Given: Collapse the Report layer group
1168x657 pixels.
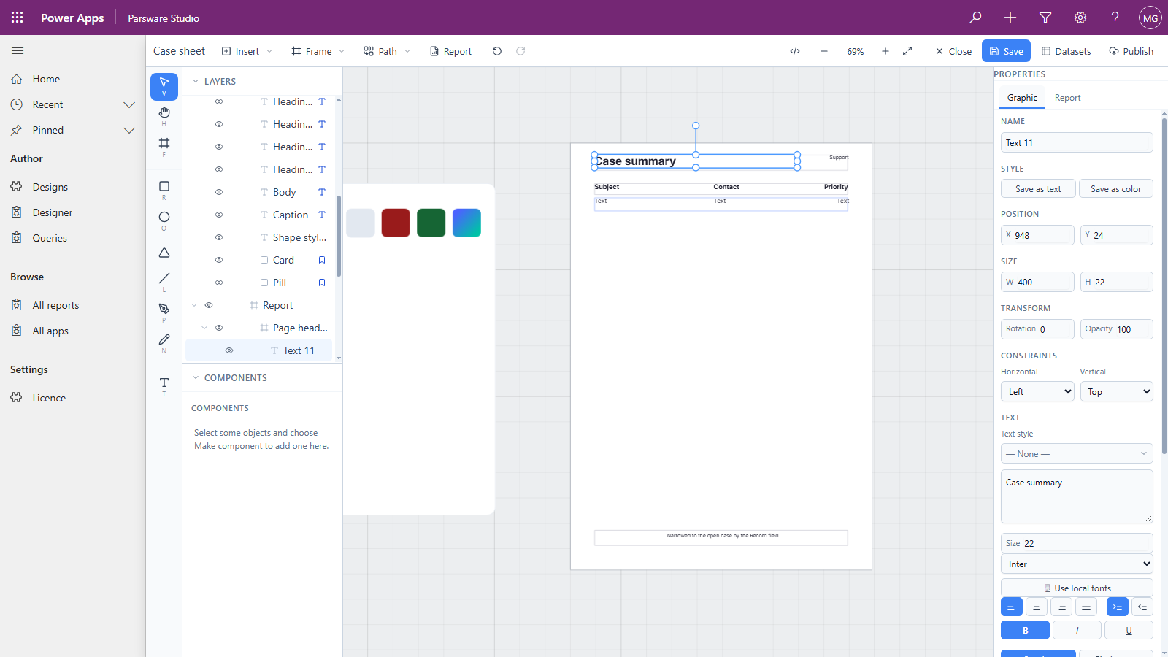Looking at the screenshot, I should tap(194, 305).
